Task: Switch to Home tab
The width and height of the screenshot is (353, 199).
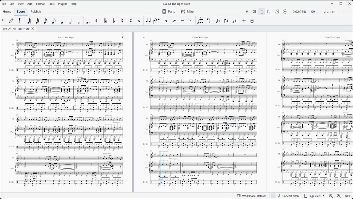Action: 7,12
